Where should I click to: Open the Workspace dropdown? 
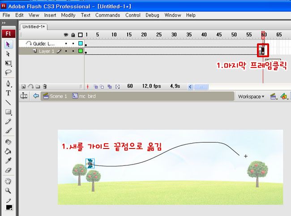coord(251,97)
